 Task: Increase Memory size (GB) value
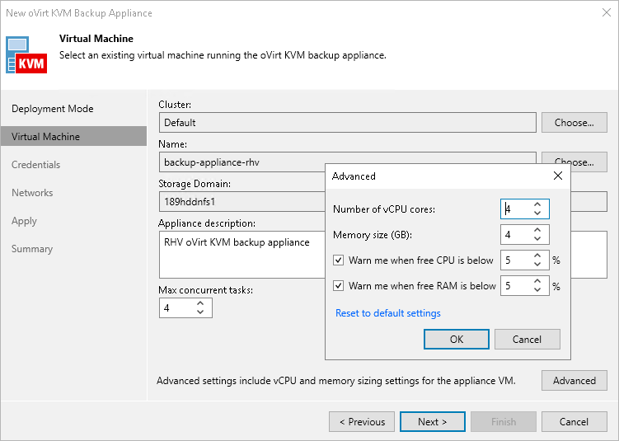[x=537, y=230]
